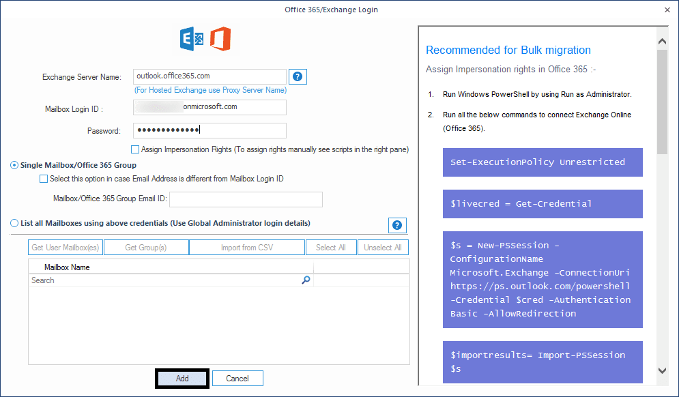Click the Set-ExecutionPolicy Unrestricted command block
The image size is (679, 397).
(543, 162)
